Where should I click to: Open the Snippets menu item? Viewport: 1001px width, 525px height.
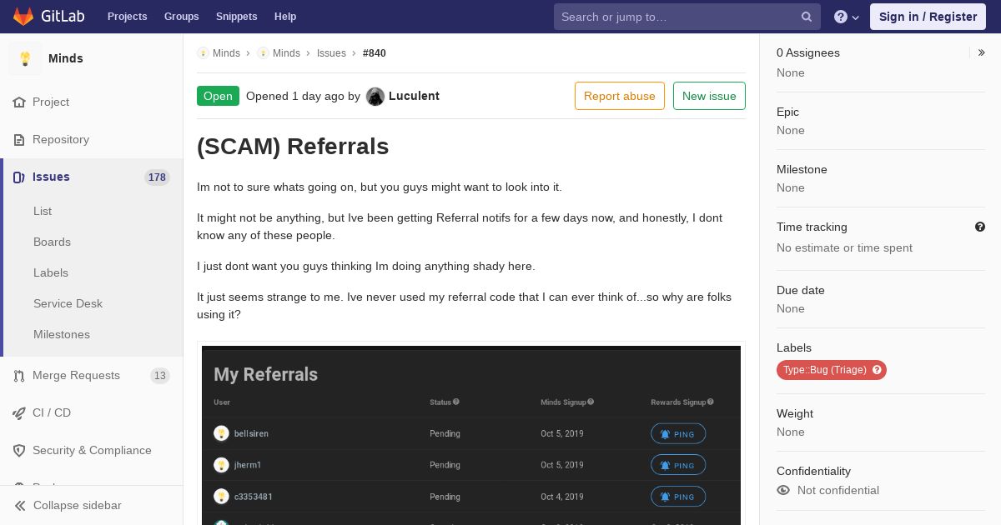click(x=237, y=17)
